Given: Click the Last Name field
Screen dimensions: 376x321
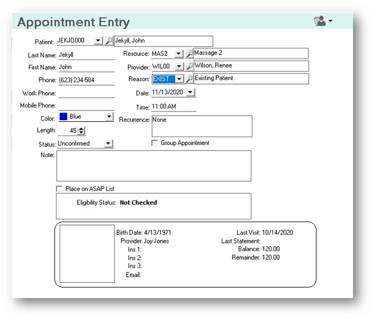Looking at the screenshot, I should (85, 55).
